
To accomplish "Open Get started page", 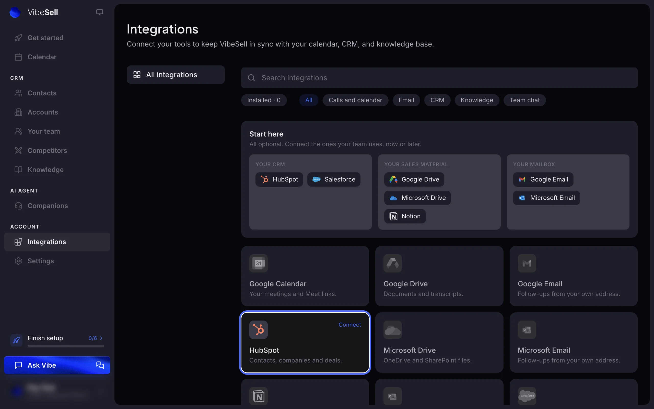I will pyautogui.click(x=57, y=38).
